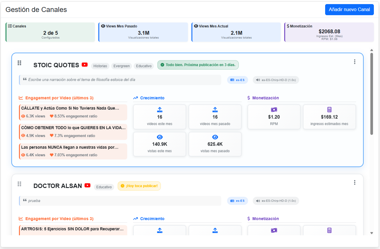
Task: Click the scrollbar up arrow
Action: [372, 50]
